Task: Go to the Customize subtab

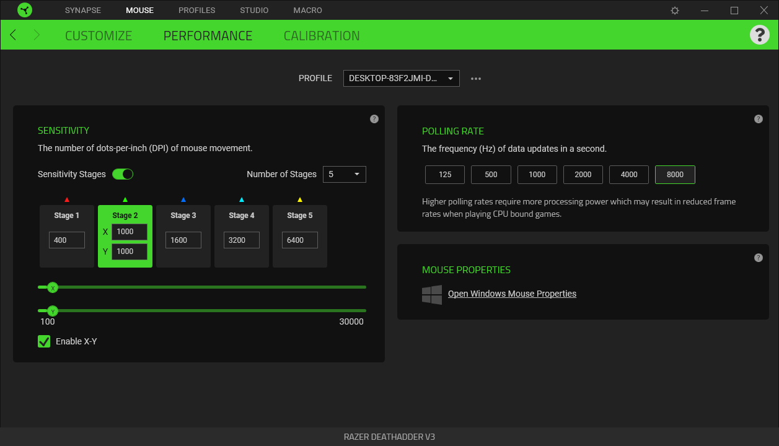Action: coord(99,36)
